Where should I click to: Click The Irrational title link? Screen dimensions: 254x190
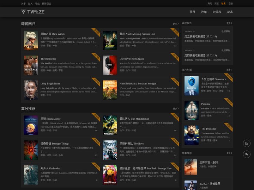[x=208, y=129]
